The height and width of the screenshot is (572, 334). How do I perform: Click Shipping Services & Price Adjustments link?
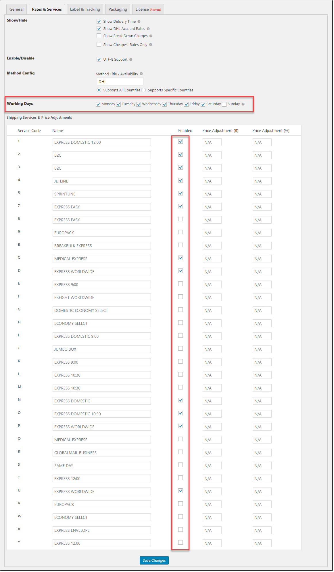[39, 118]
